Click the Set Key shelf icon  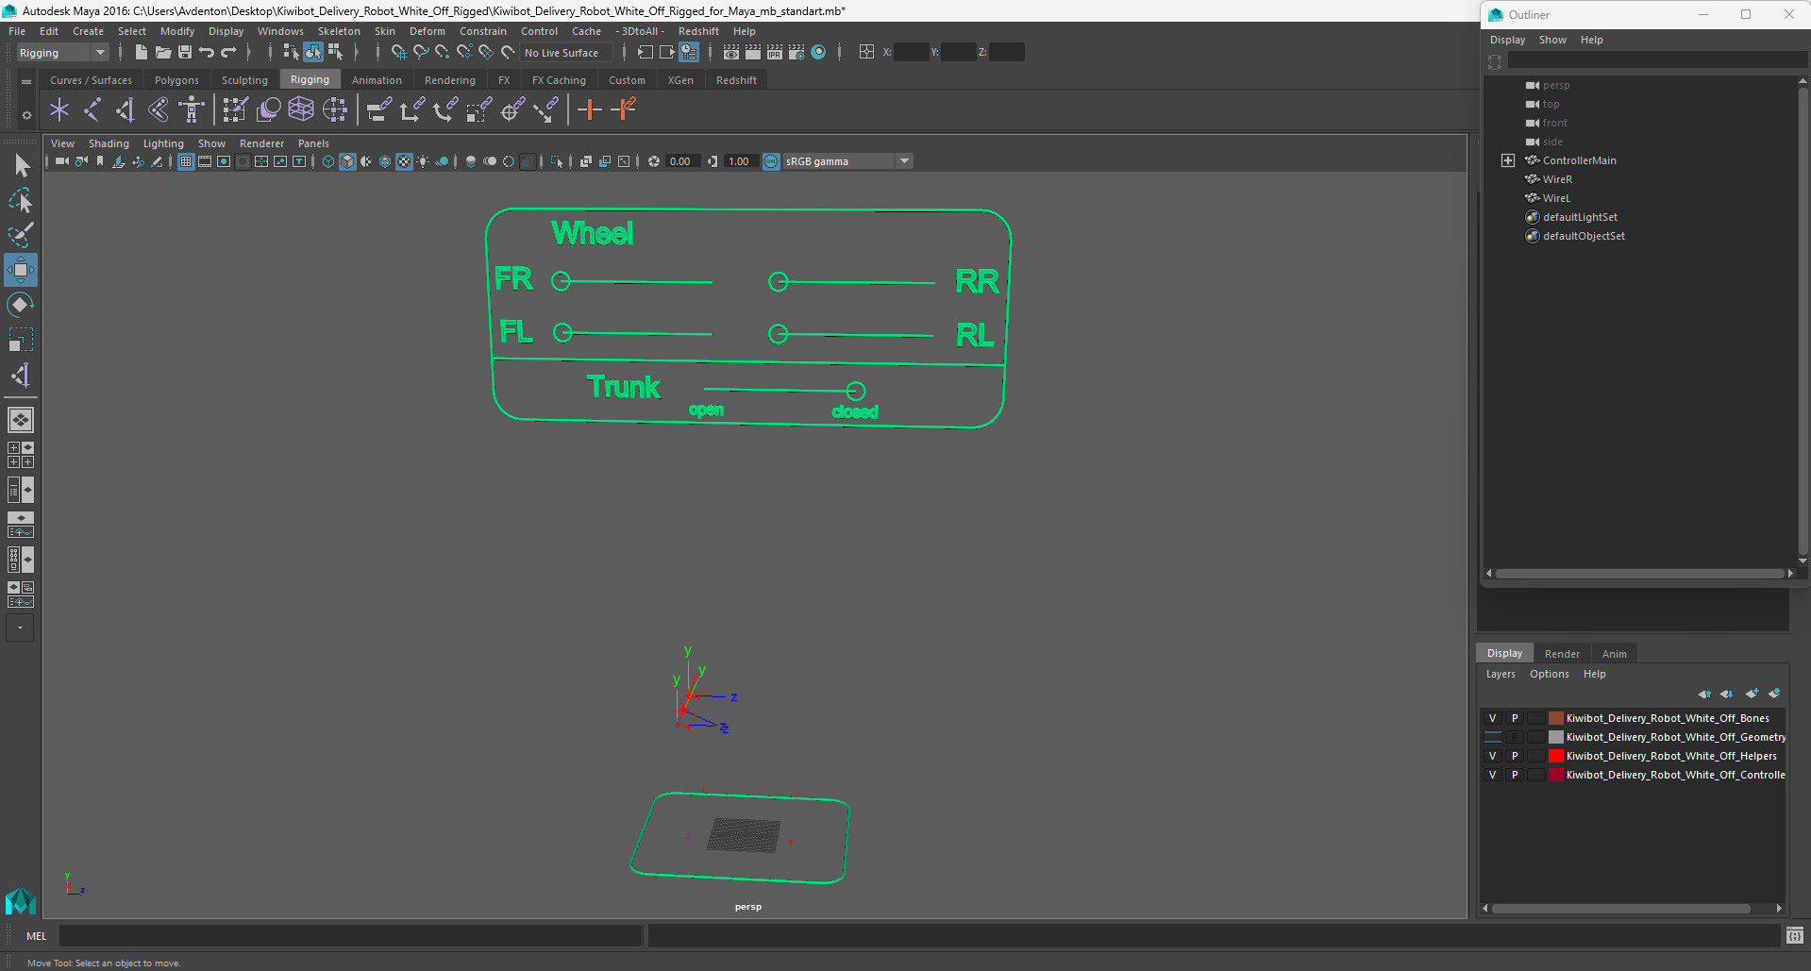point(590,109)
